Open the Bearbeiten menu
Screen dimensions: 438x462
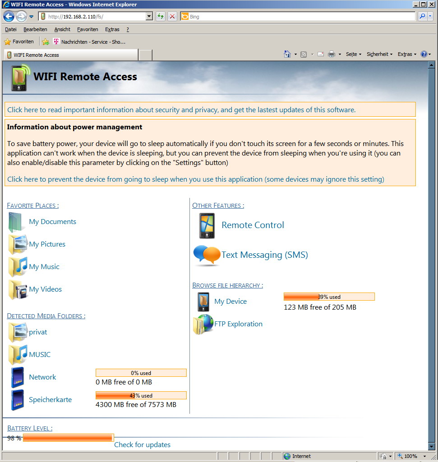tap(35, 29)
